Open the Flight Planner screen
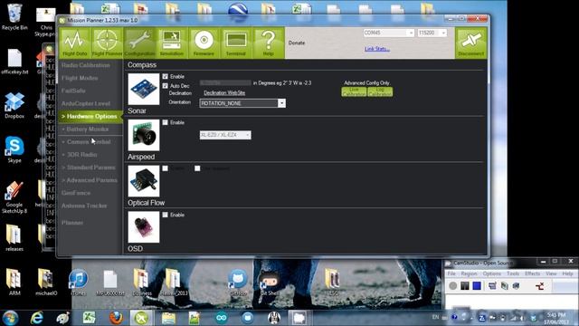This screenshot has width=579, height=326. tap(107, 43)
